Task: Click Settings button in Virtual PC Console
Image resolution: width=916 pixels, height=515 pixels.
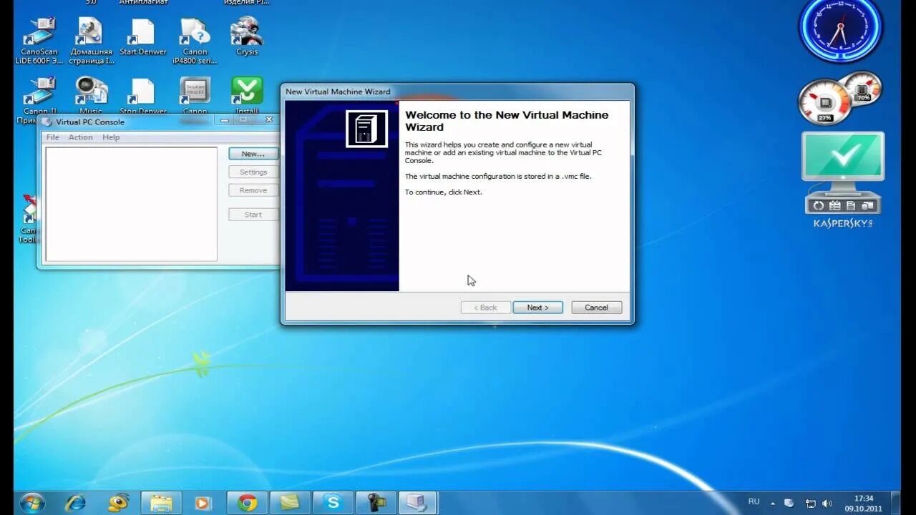Action: (x=253, y=172)
